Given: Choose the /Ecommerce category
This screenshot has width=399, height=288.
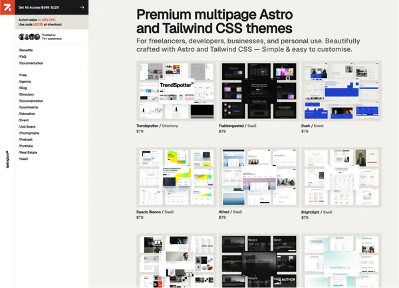Looking at the screenshot, I should (29, 106).
